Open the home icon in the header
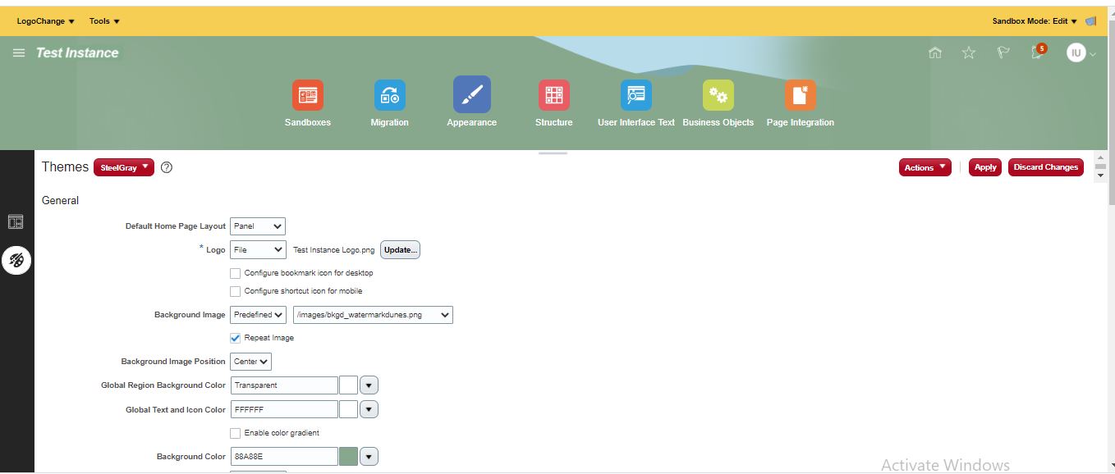The height and width of the screenshot is (474, 1115). click(x=935, y=52)
